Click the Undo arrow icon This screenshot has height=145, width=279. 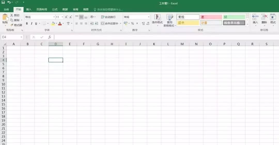(9, 2)
